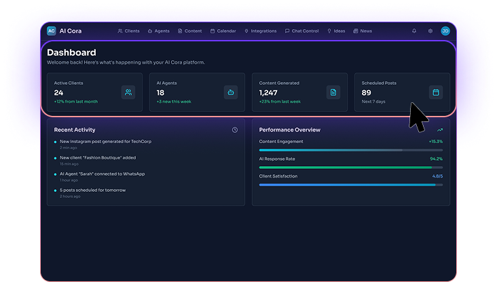Open the Ideas section
Image resolution: width=497 pixels, height=282 pixels.
click(337, 31)
